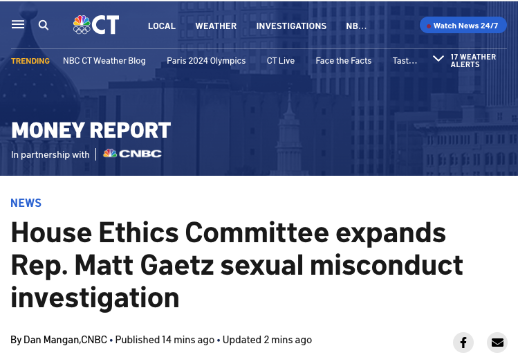Open the Local menu section
Screen dimensions: 518x355
coord(162,26)
